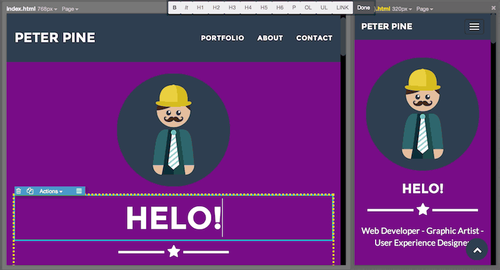The width and height of the screenshot is (500, 270).
Task: Set the text to heading H2
Action: pos(216,7)
